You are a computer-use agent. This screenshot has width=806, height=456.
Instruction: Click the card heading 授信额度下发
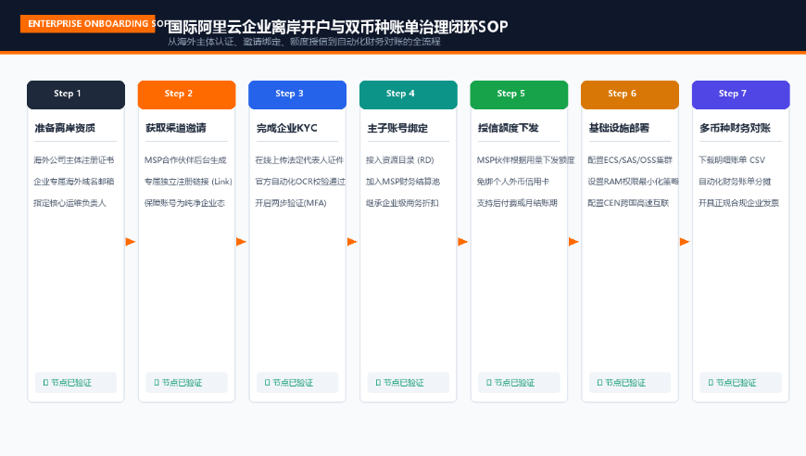pyautogui.click(x=509, y=128)
